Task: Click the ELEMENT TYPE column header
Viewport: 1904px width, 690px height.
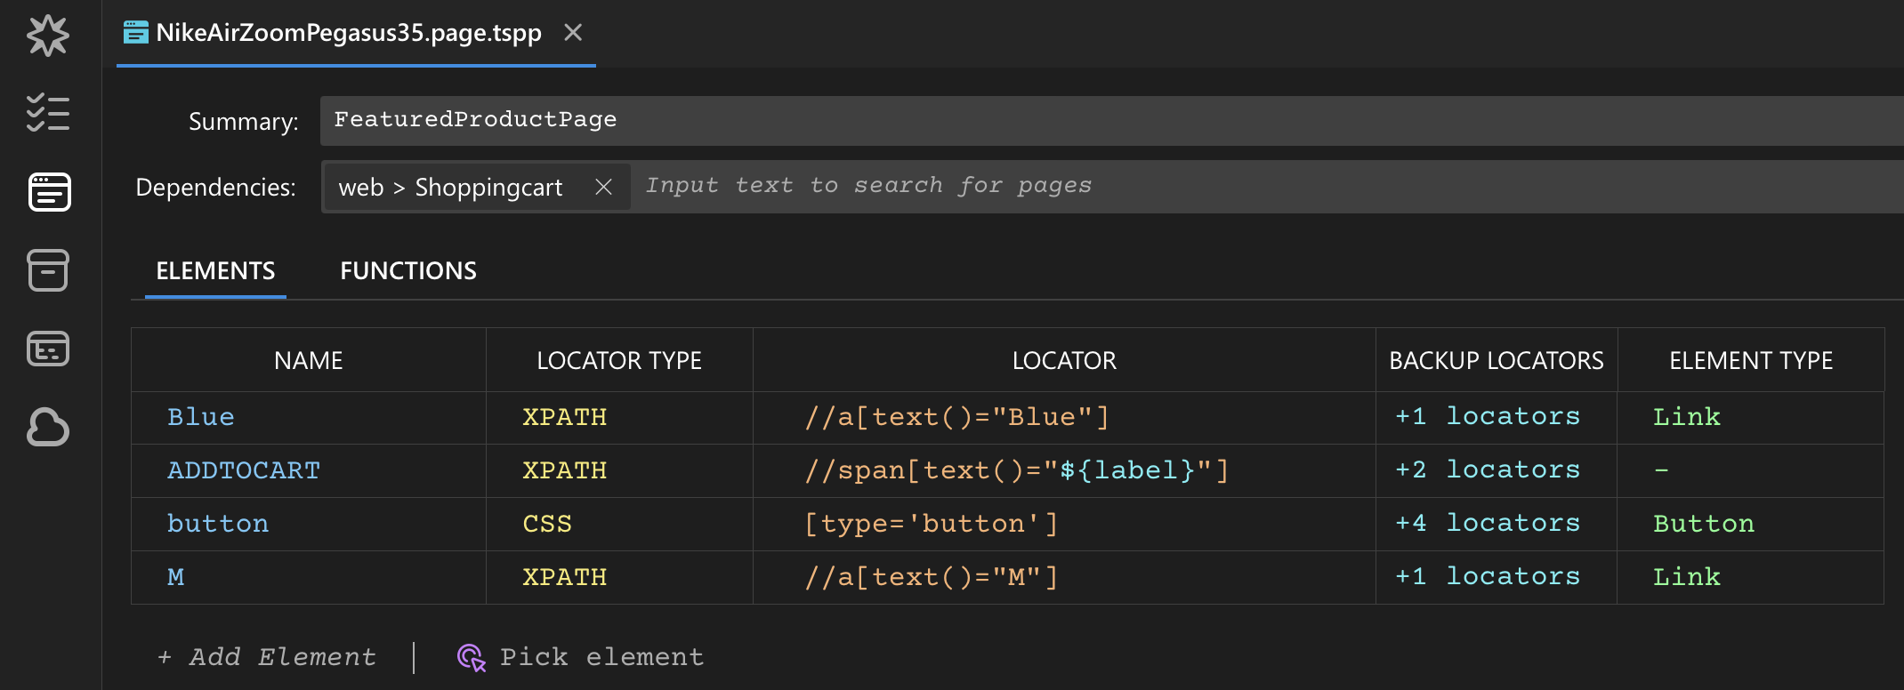Action: tap(1751, 360)
